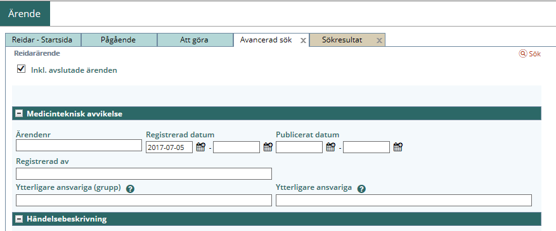Switch to Reidar - Startsida tab

click(x=43, y=40)
